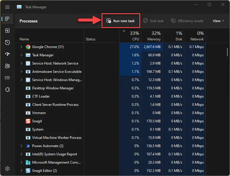Click the vertical scrollbar thumb
Viewport: 230px width, 176px height.
coord(227,52)
